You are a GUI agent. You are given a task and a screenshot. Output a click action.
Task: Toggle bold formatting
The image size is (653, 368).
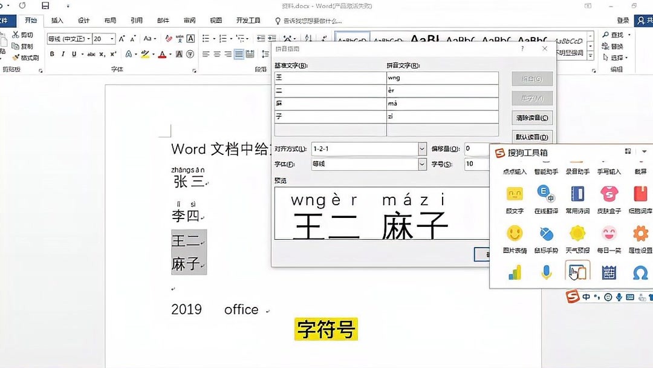(x=52, y=54)
